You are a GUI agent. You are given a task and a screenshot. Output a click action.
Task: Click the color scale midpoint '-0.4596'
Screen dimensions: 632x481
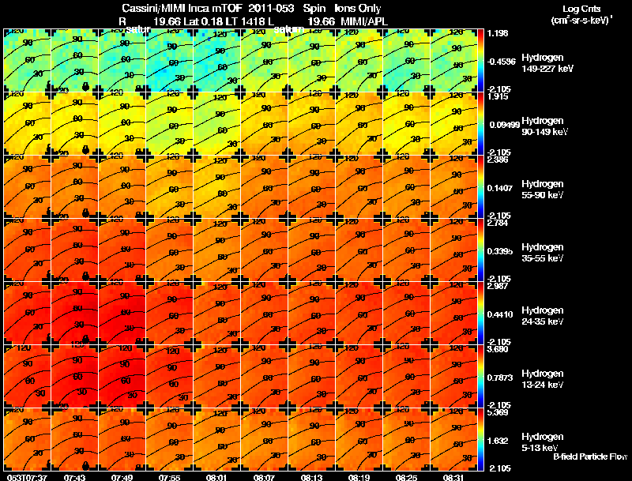501,62
